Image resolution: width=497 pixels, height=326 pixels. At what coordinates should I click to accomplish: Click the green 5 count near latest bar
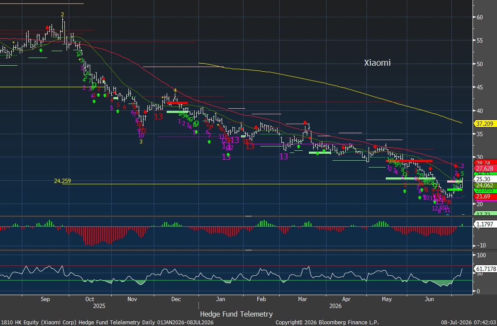point(463,174)
